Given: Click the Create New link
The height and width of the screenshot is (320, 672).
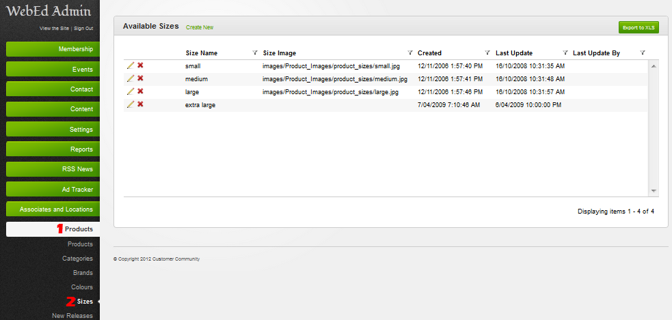Looking at the screenshot, I should [200, 27].
